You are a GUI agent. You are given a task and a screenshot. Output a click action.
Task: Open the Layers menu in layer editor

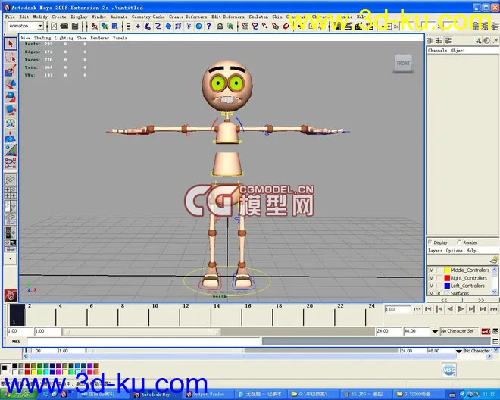[x=436, y=251]
